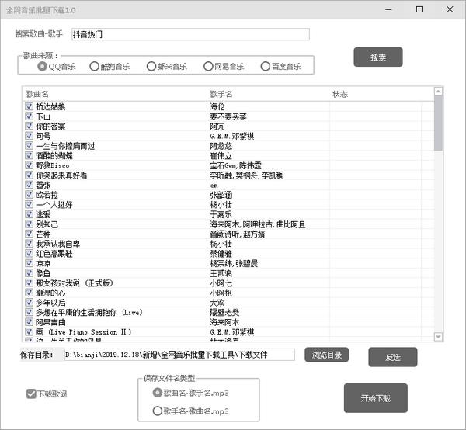Uncheck 一个人挺好
The image size is (466, 430).
(x=29, y=204)
